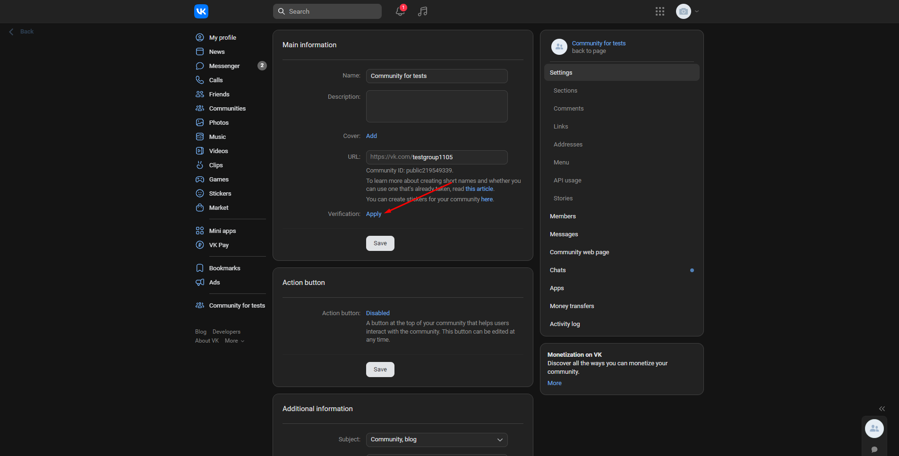Click Apply link for verification
Screen dimensions: 899x456
373,214
